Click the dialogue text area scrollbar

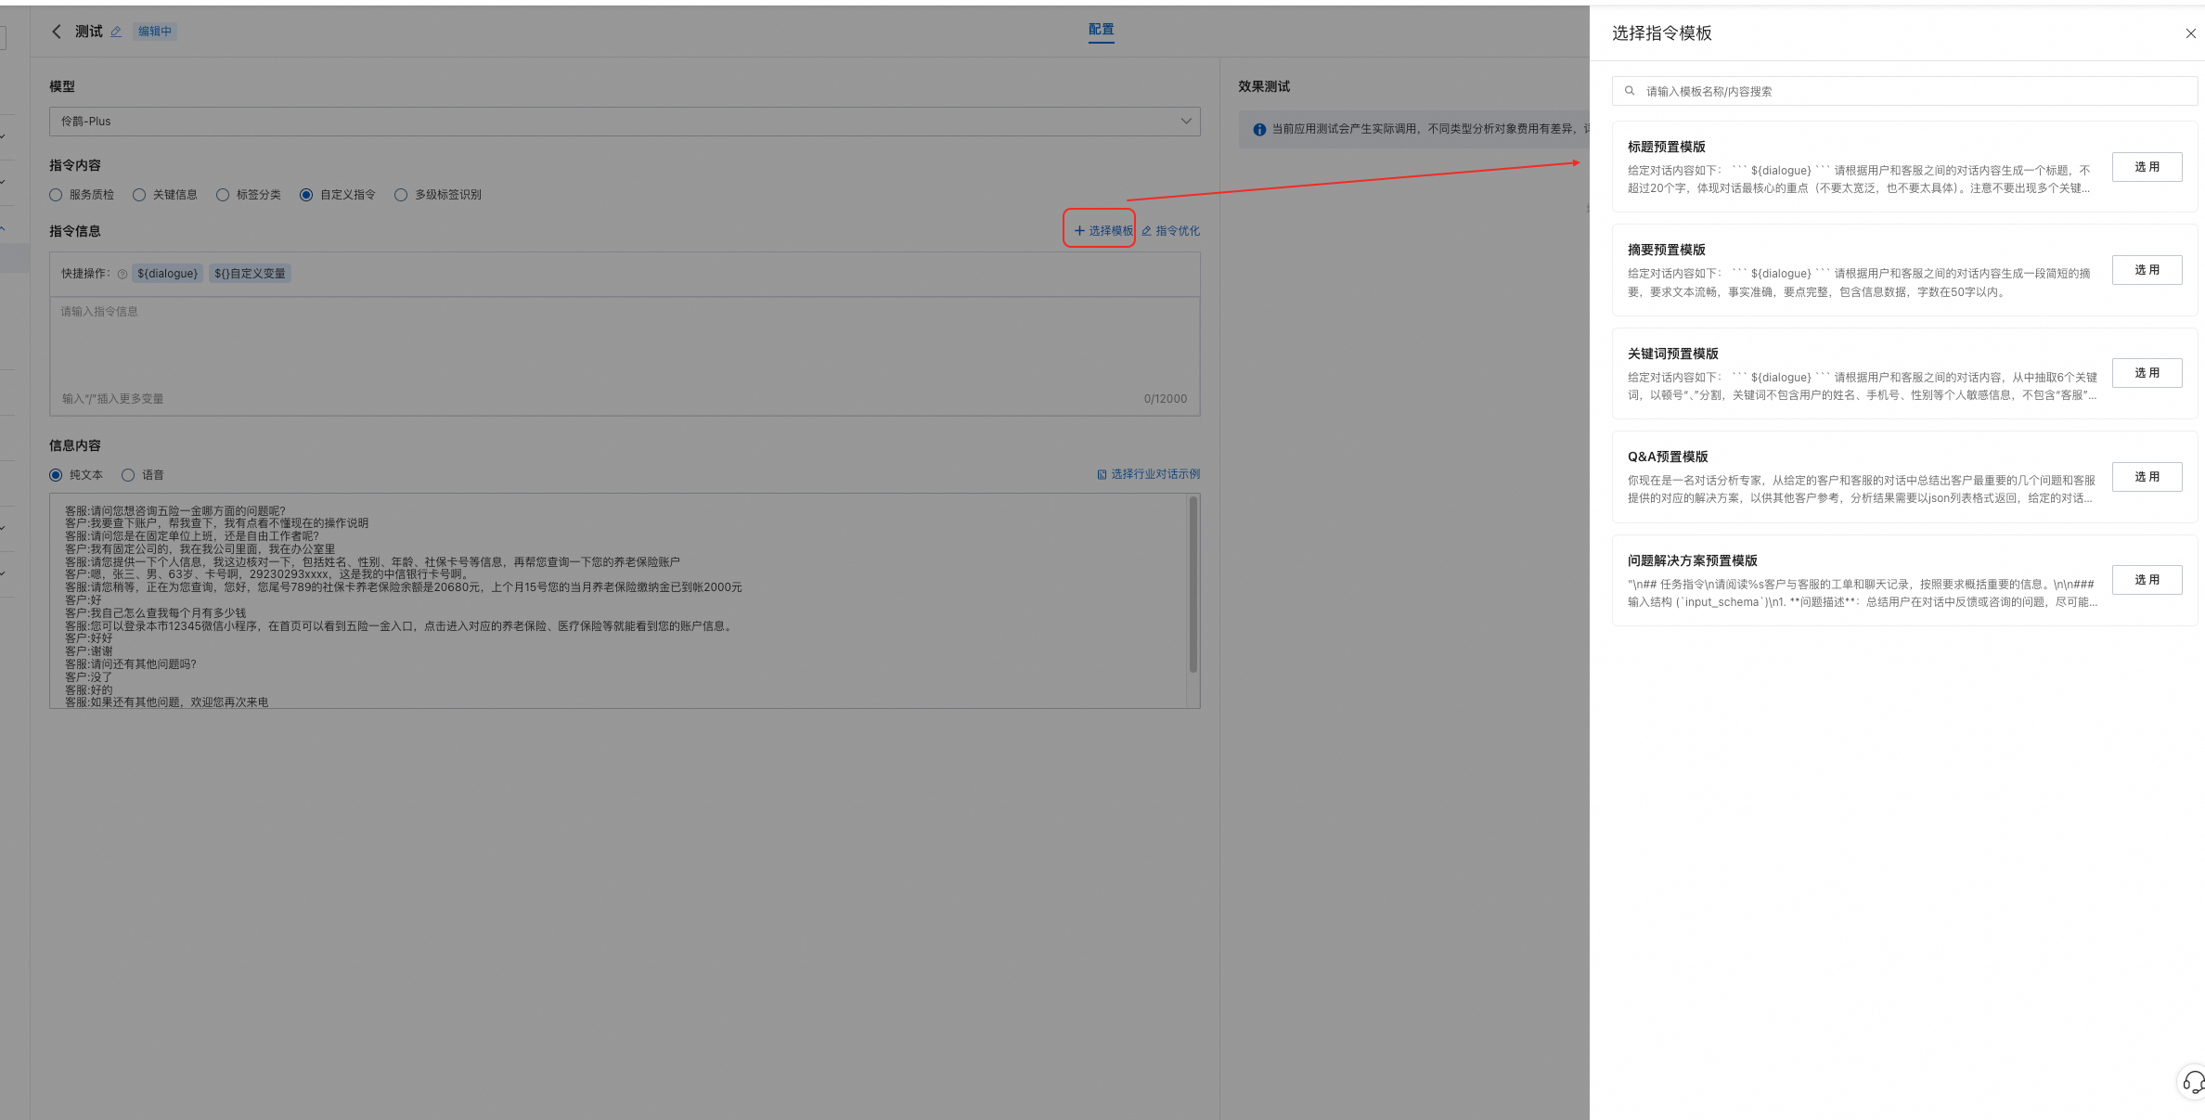pos(1193,585)
